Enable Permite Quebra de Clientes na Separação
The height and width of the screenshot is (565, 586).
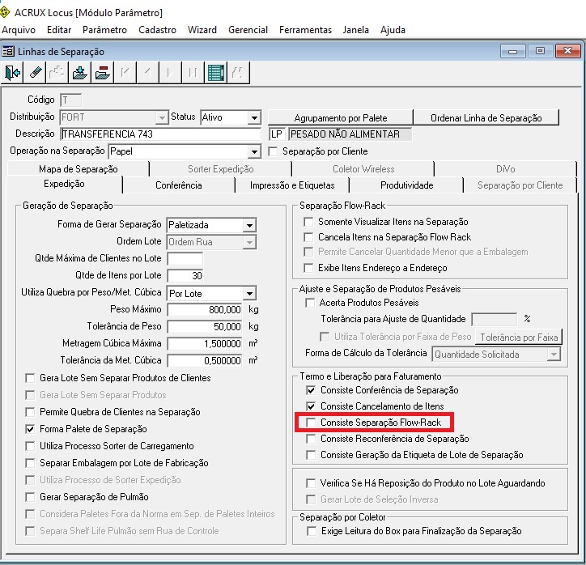[30, 412]
